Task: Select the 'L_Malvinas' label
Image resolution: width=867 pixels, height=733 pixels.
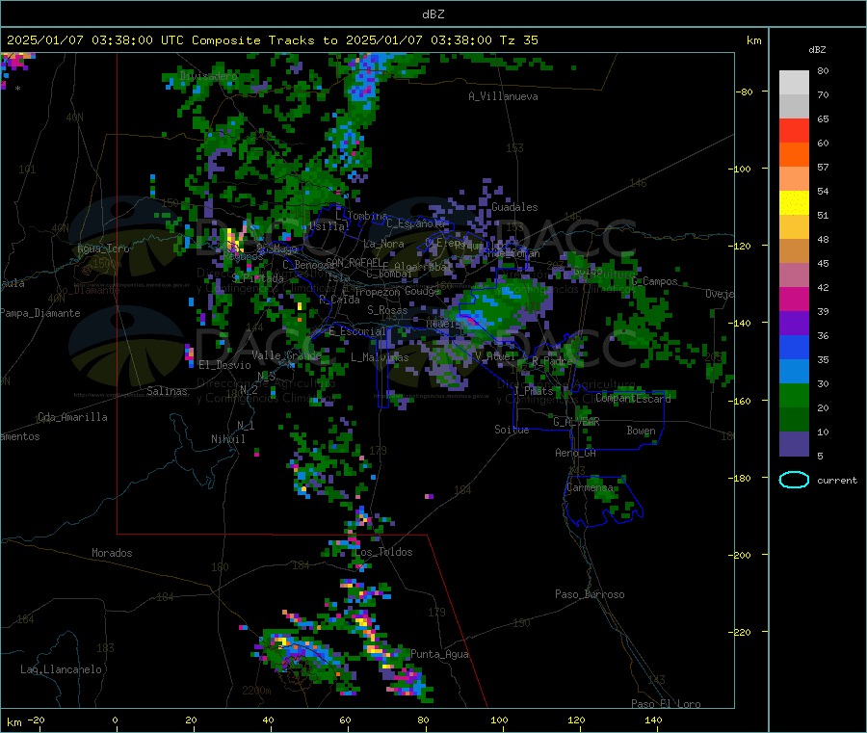Action: tap(380, 357)
